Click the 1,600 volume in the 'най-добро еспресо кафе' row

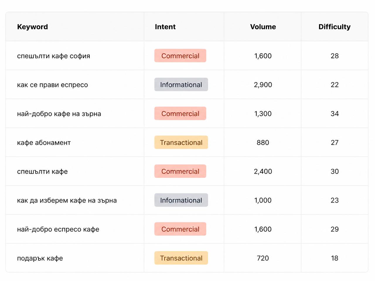(263, 229)
